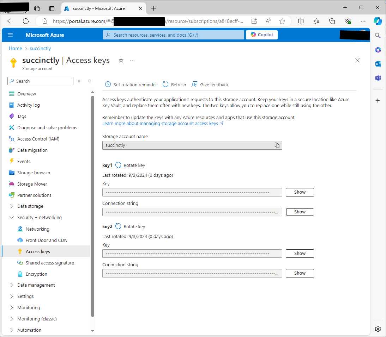The width and height of the screenshot is (386, 337).
Task: Select the Networking menu item
Action: pos(37,229)
